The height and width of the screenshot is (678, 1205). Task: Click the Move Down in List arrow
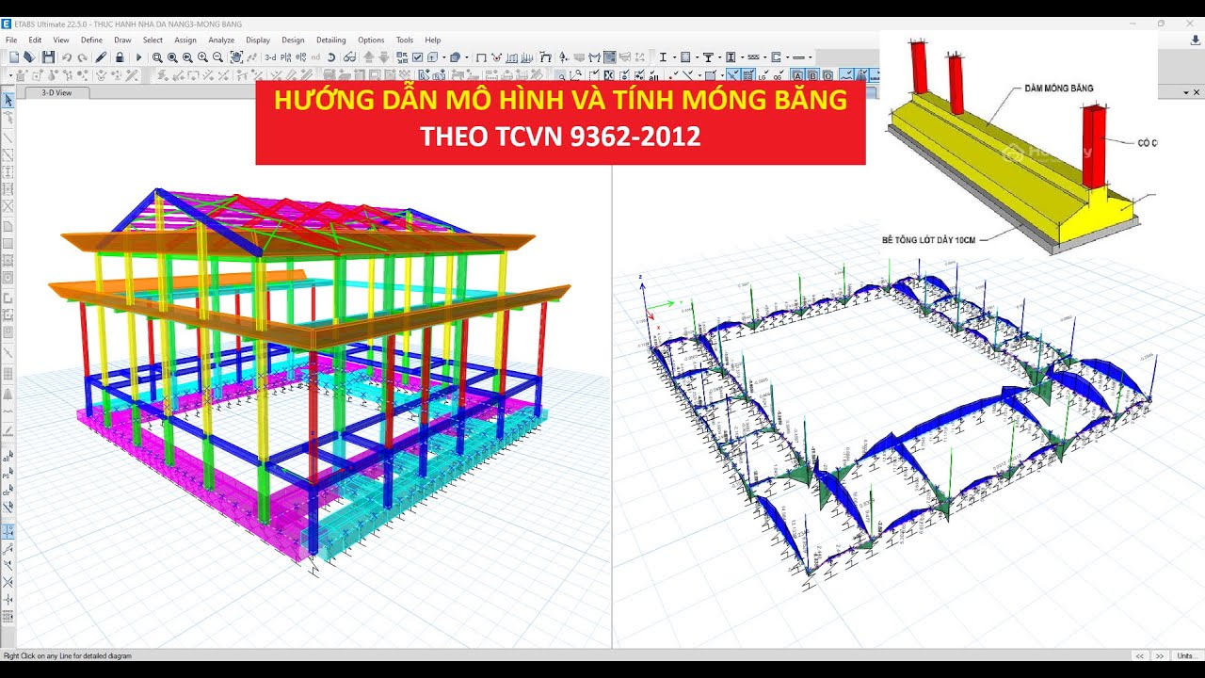click(384, 57)
